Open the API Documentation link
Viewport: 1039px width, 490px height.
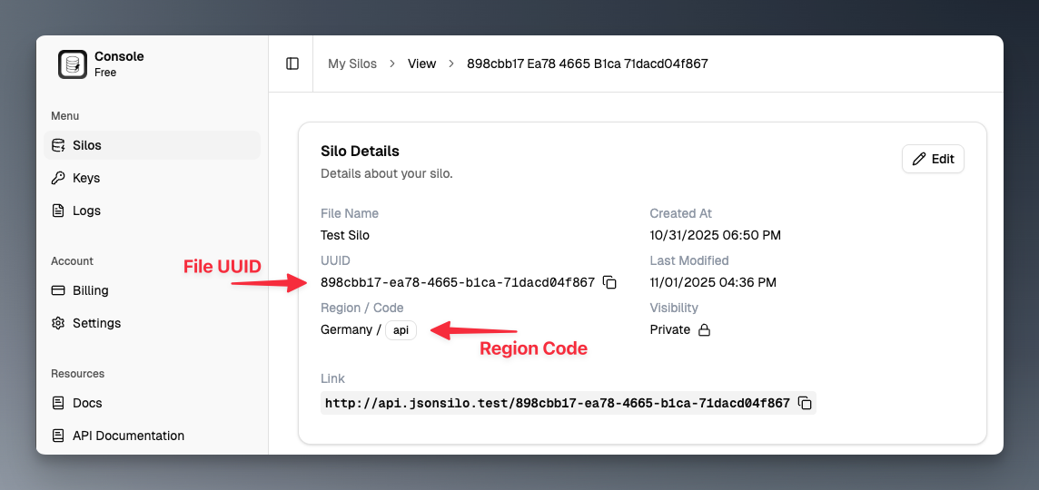pos(152,436)
